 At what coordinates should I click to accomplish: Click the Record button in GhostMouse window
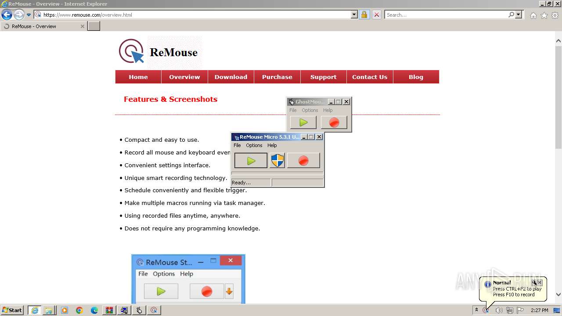[x=334, y=122]
